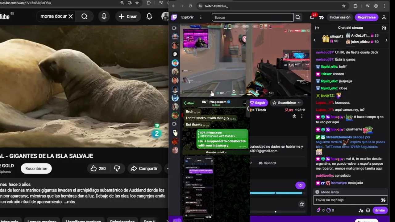Click the Modo lento info icon
The height and width of the screenshot is (222, 395).
point(317,192)
